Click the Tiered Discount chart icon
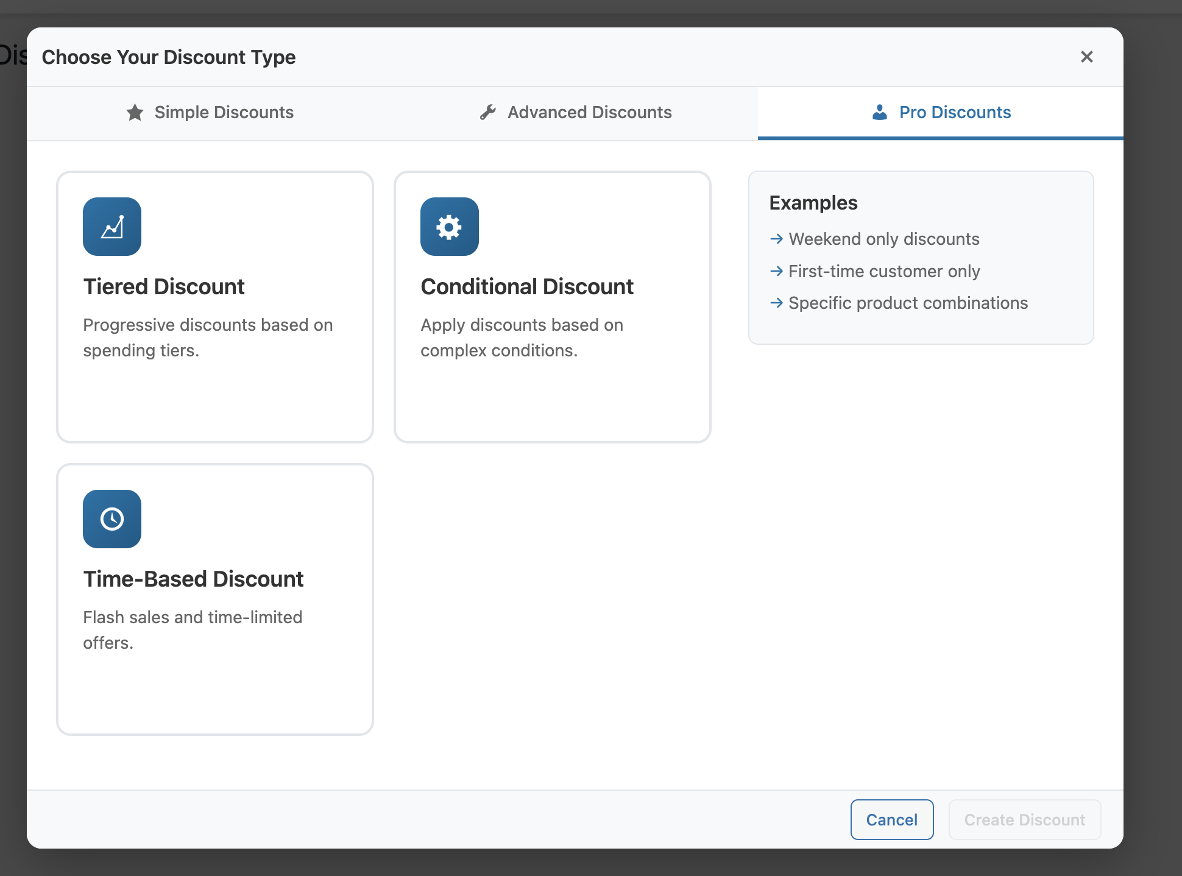1182x876 pixels. click(112, 227)
